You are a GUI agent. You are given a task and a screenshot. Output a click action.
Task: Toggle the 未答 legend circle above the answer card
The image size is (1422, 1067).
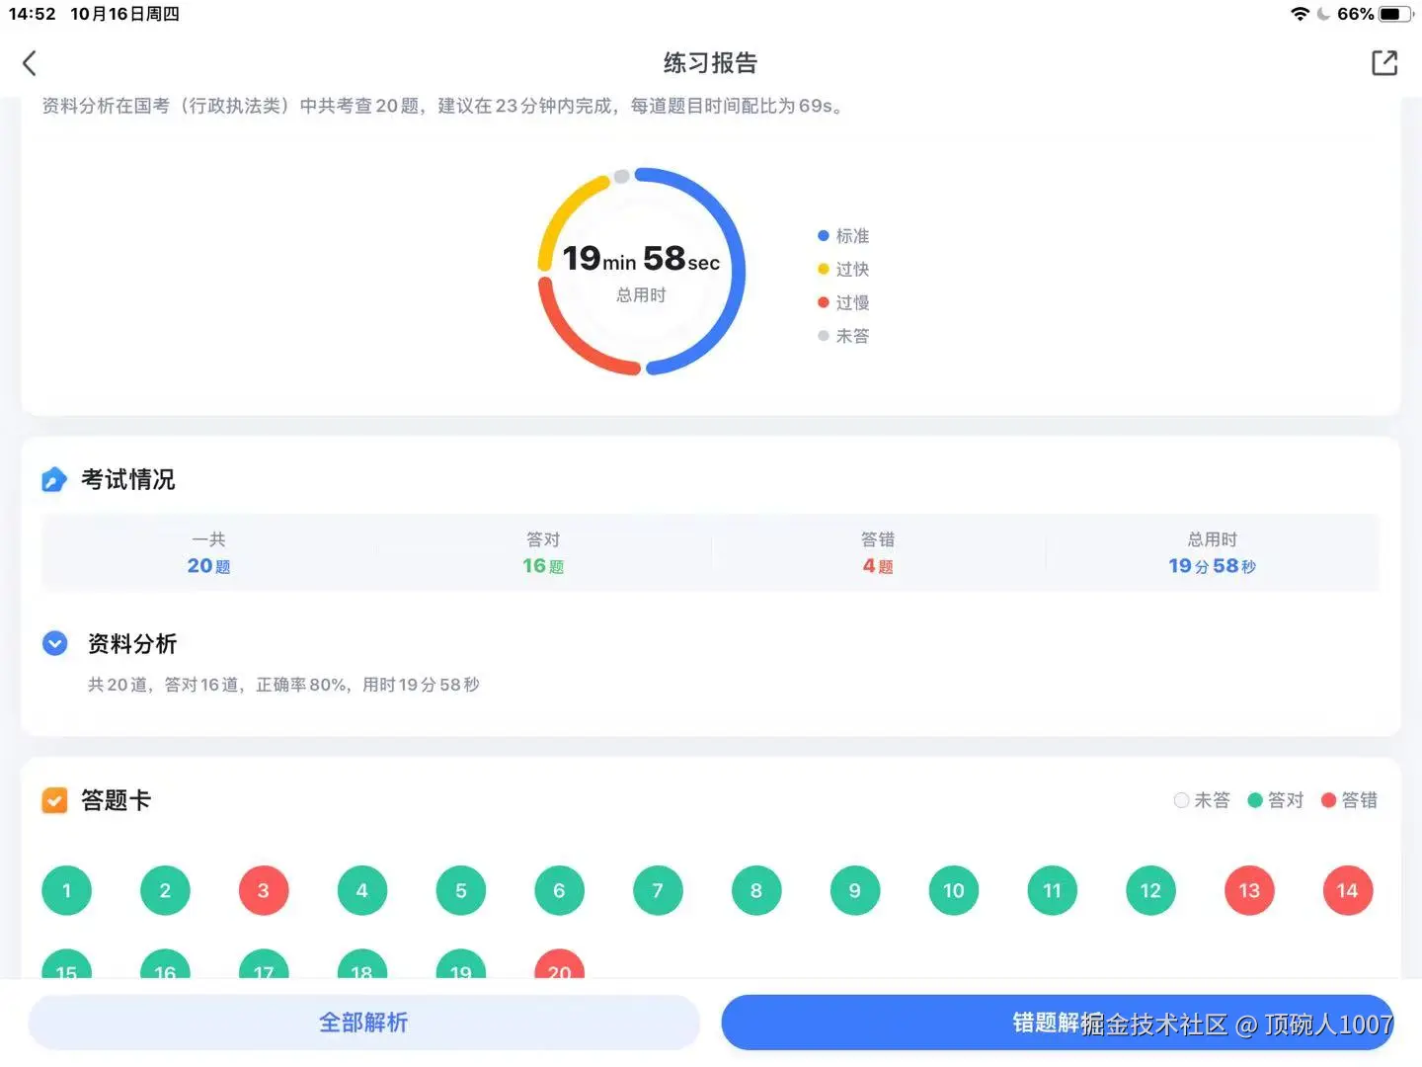pyautogui.click(x=1181, y=800)
